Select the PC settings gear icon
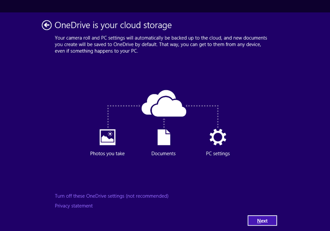This screenshot has width=330, height=231. tap(218, 137)
